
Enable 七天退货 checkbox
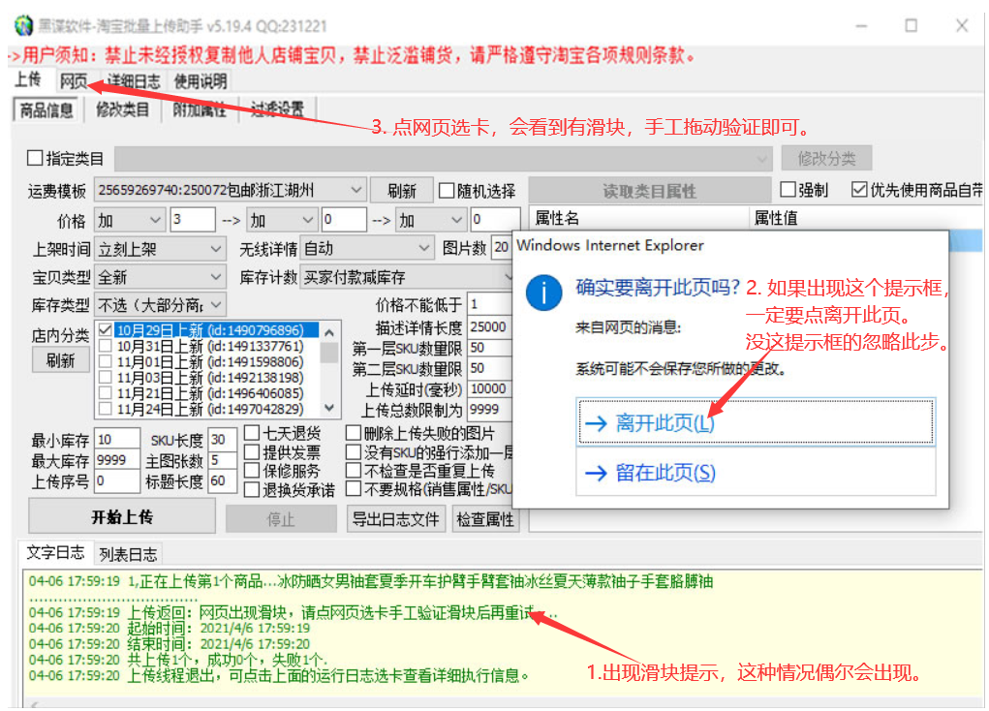tap(252, 433)
